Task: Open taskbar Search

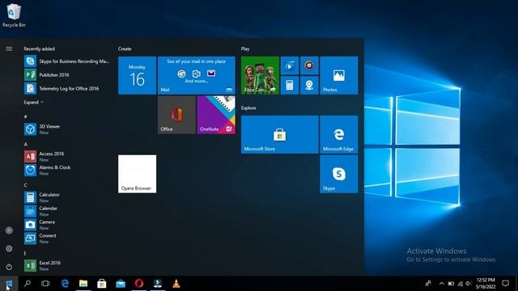Action: (x=28, y=284)
